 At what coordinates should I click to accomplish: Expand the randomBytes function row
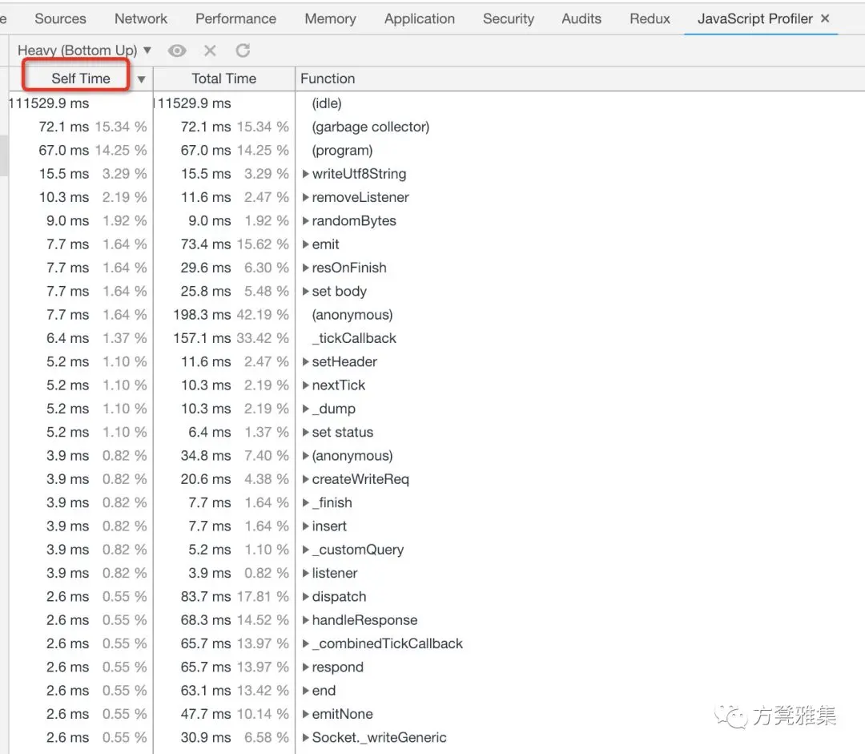(306, 221)
